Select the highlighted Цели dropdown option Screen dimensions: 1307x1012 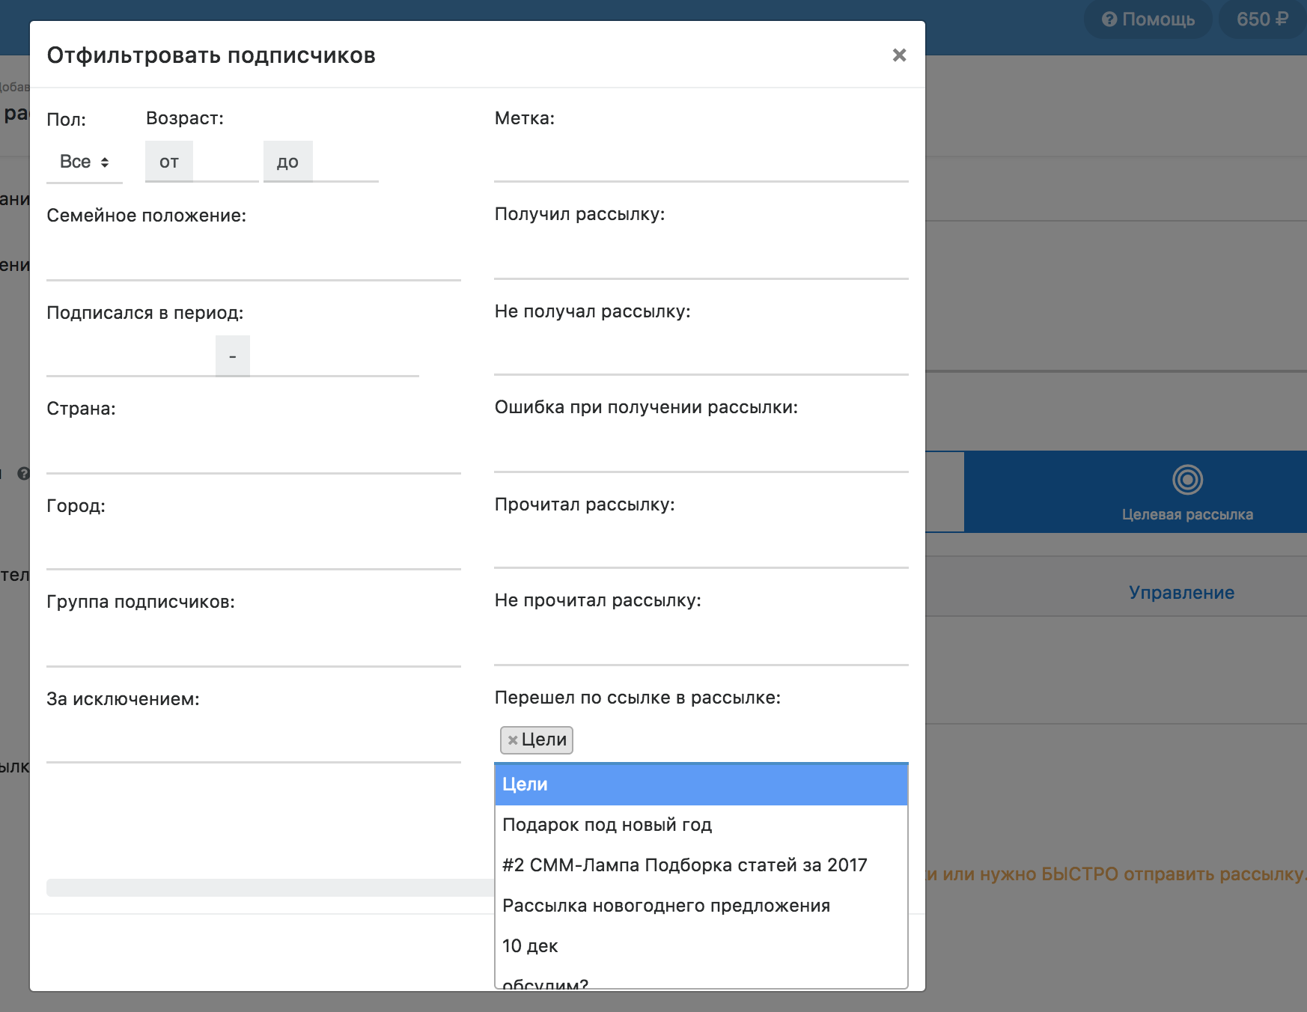(x=701, y=784)
